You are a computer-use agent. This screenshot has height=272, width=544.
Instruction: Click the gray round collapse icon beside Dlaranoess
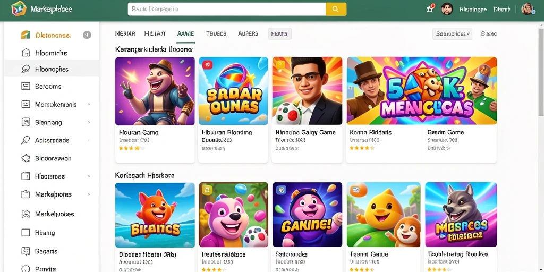87,35
